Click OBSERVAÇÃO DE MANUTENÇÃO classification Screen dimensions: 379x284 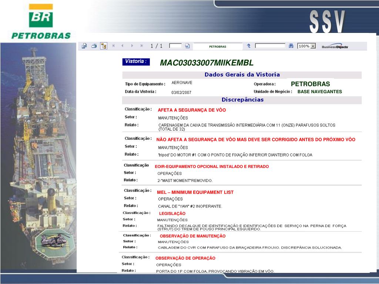click(192, 236)
